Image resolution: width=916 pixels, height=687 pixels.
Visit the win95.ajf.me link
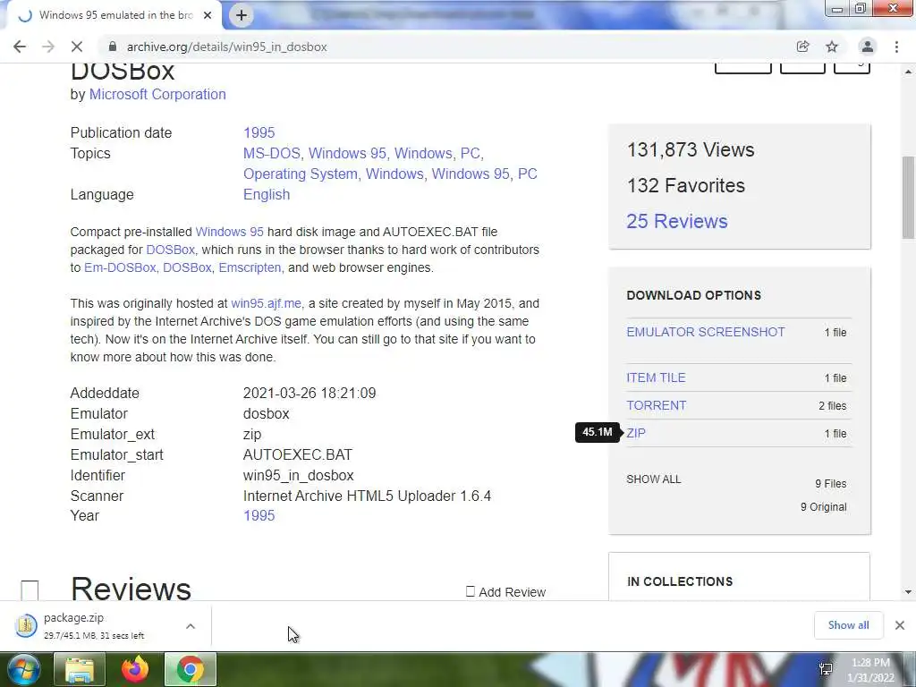pos(266,303)
